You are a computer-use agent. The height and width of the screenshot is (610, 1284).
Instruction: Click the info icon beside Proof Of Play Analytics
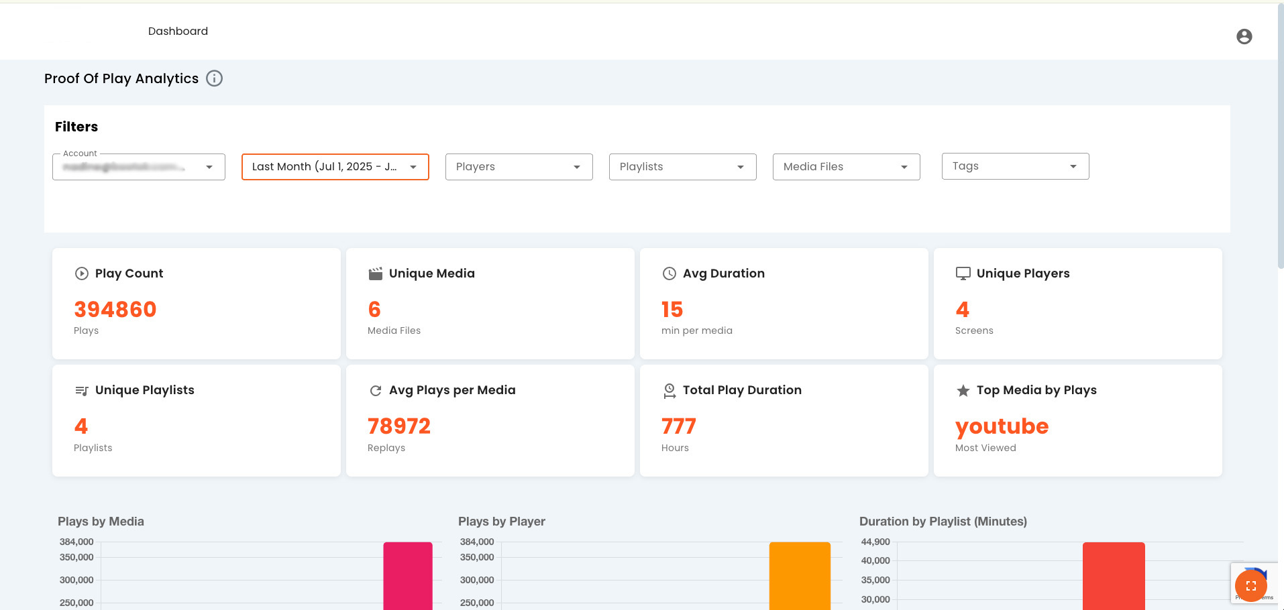click(x=214, y=78)
